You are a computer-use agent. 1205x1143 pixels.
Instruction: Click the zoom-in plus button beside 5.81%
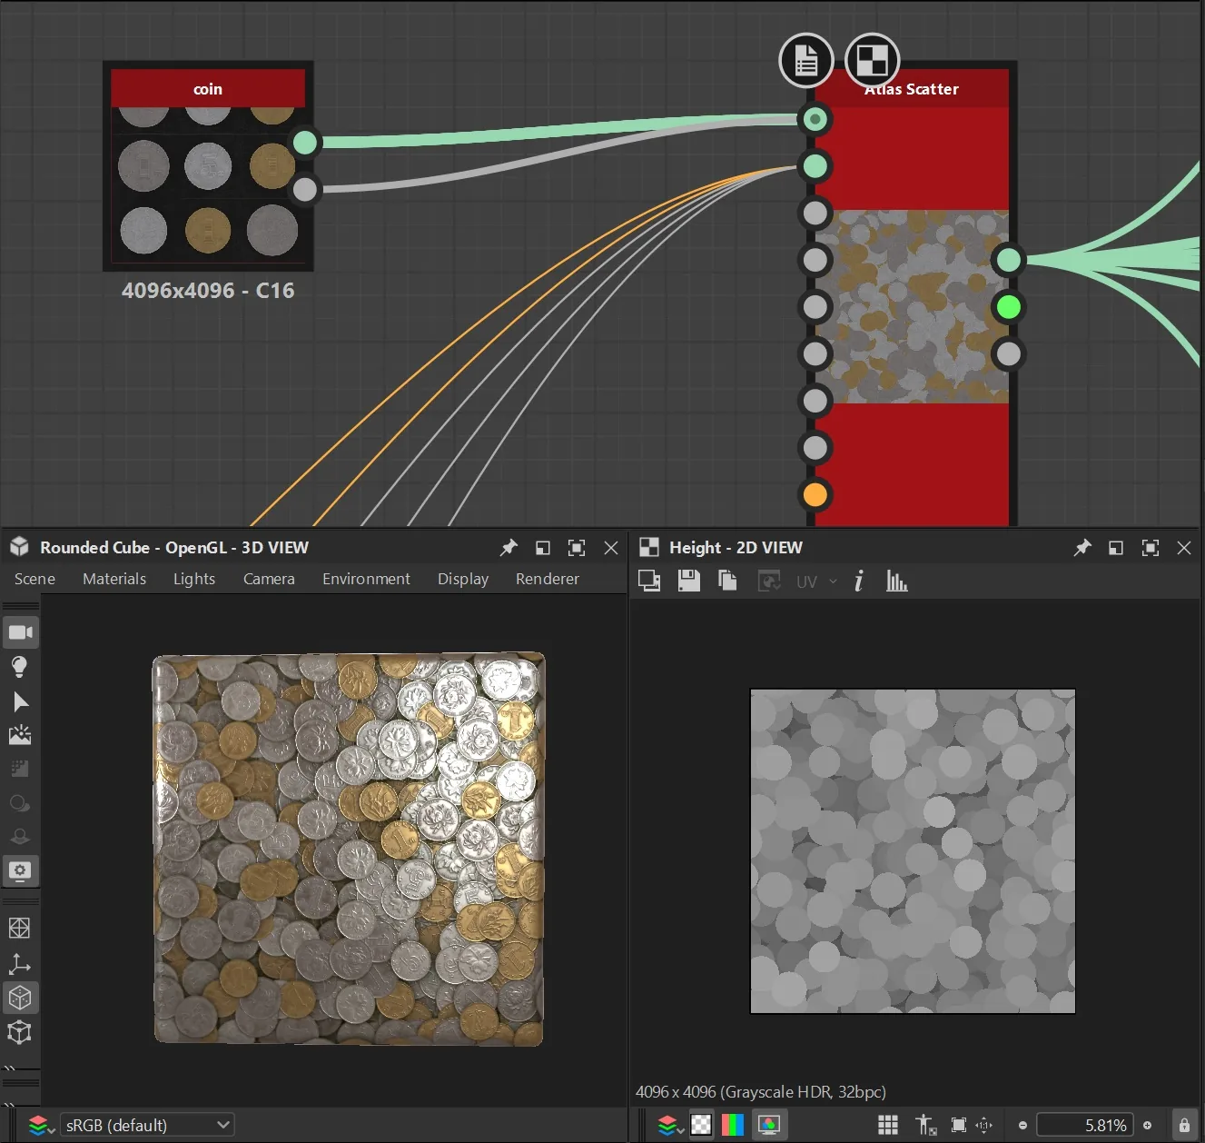click(1147, 1125)
